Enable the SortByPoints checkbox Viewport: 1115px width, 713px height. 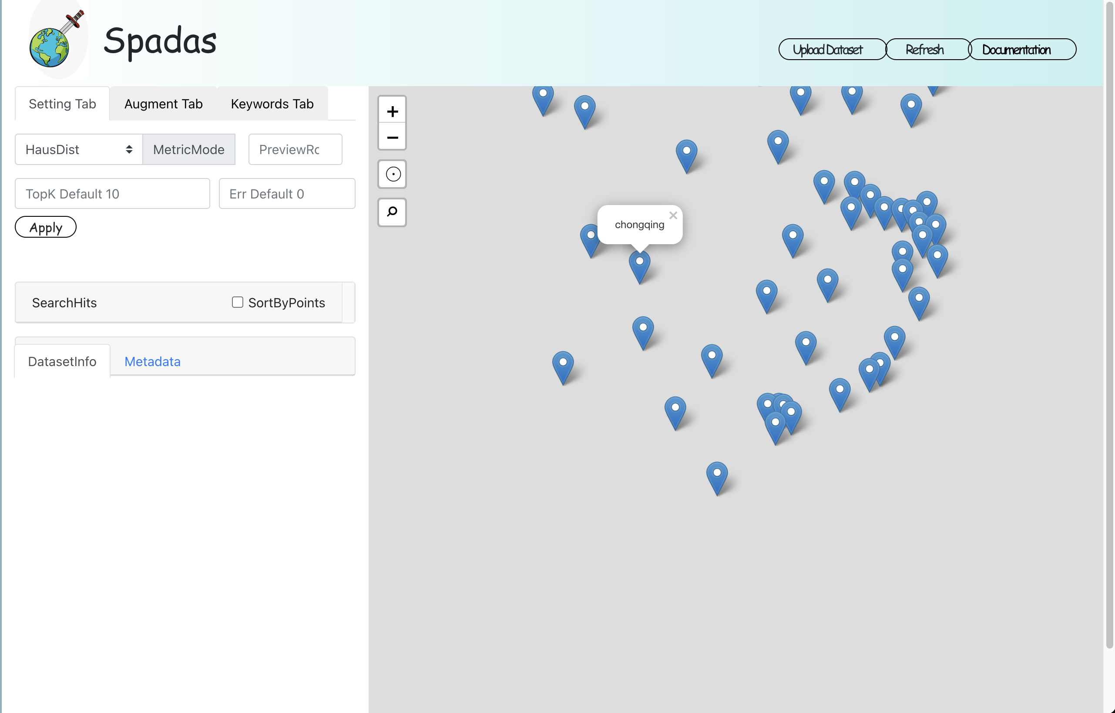(238, 303)
